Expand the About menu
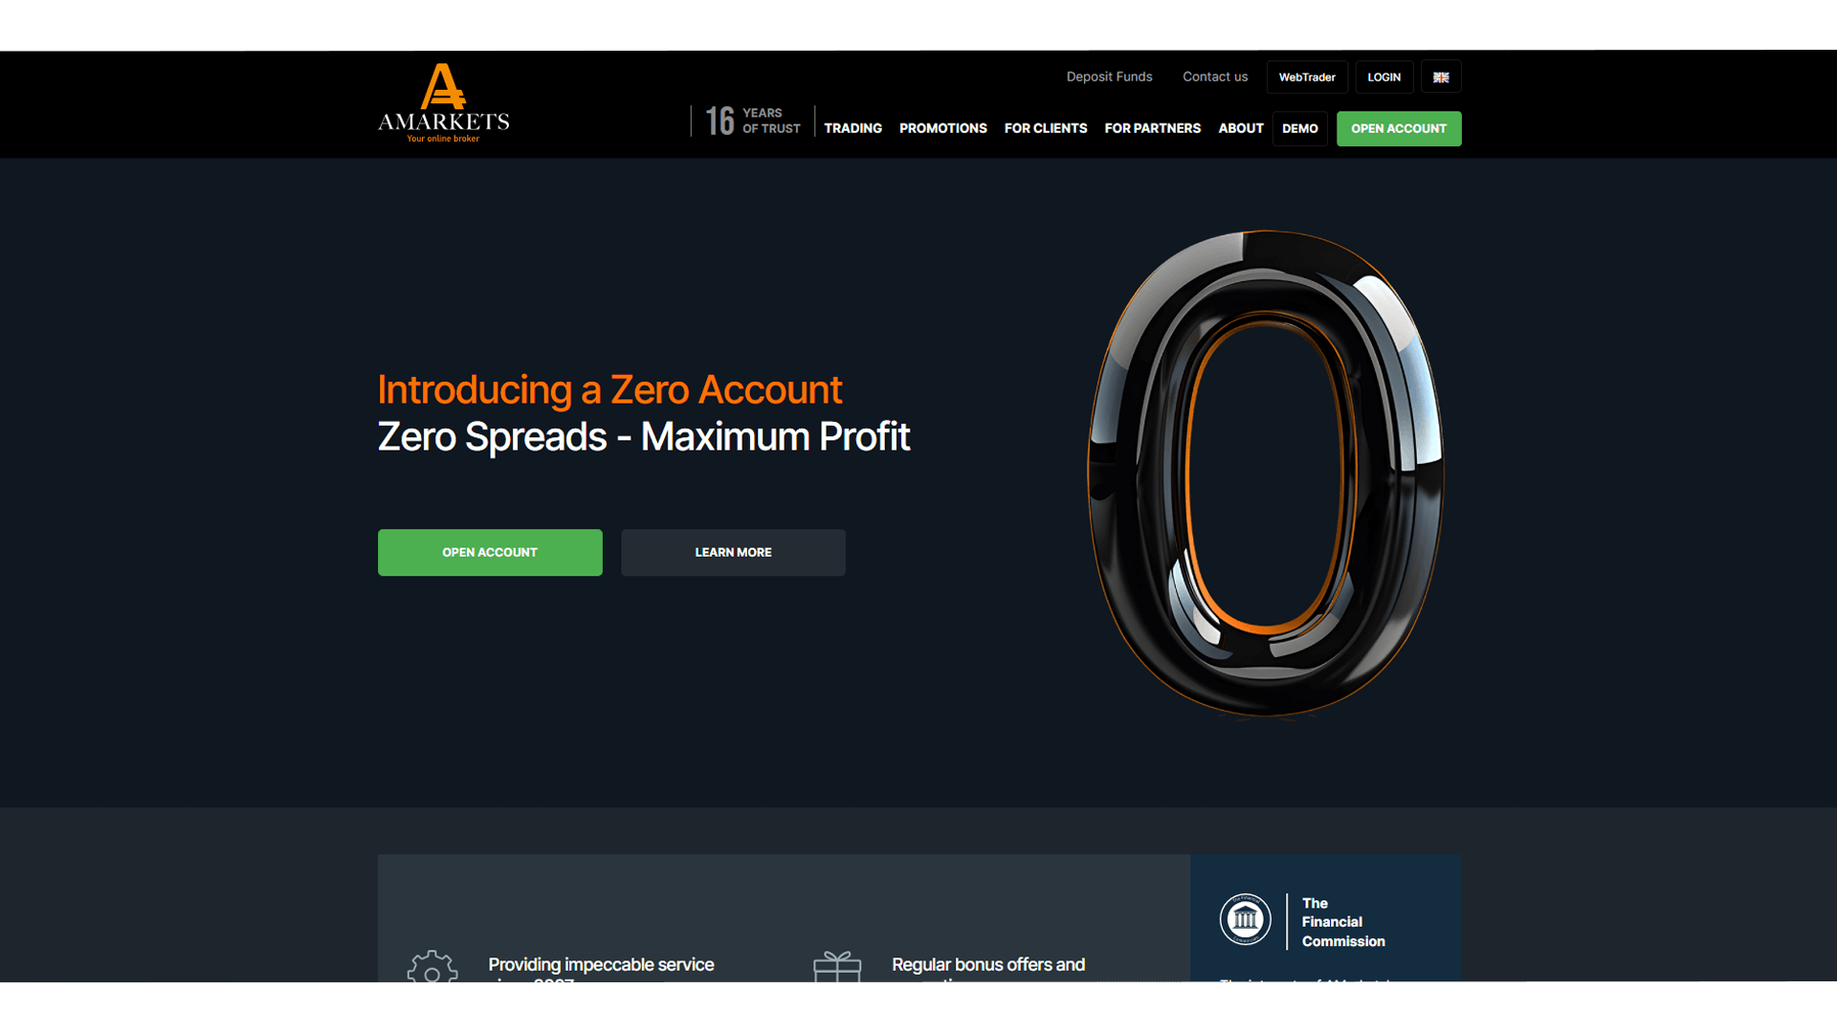1837x1033 pixels. tap(1240, 128)
